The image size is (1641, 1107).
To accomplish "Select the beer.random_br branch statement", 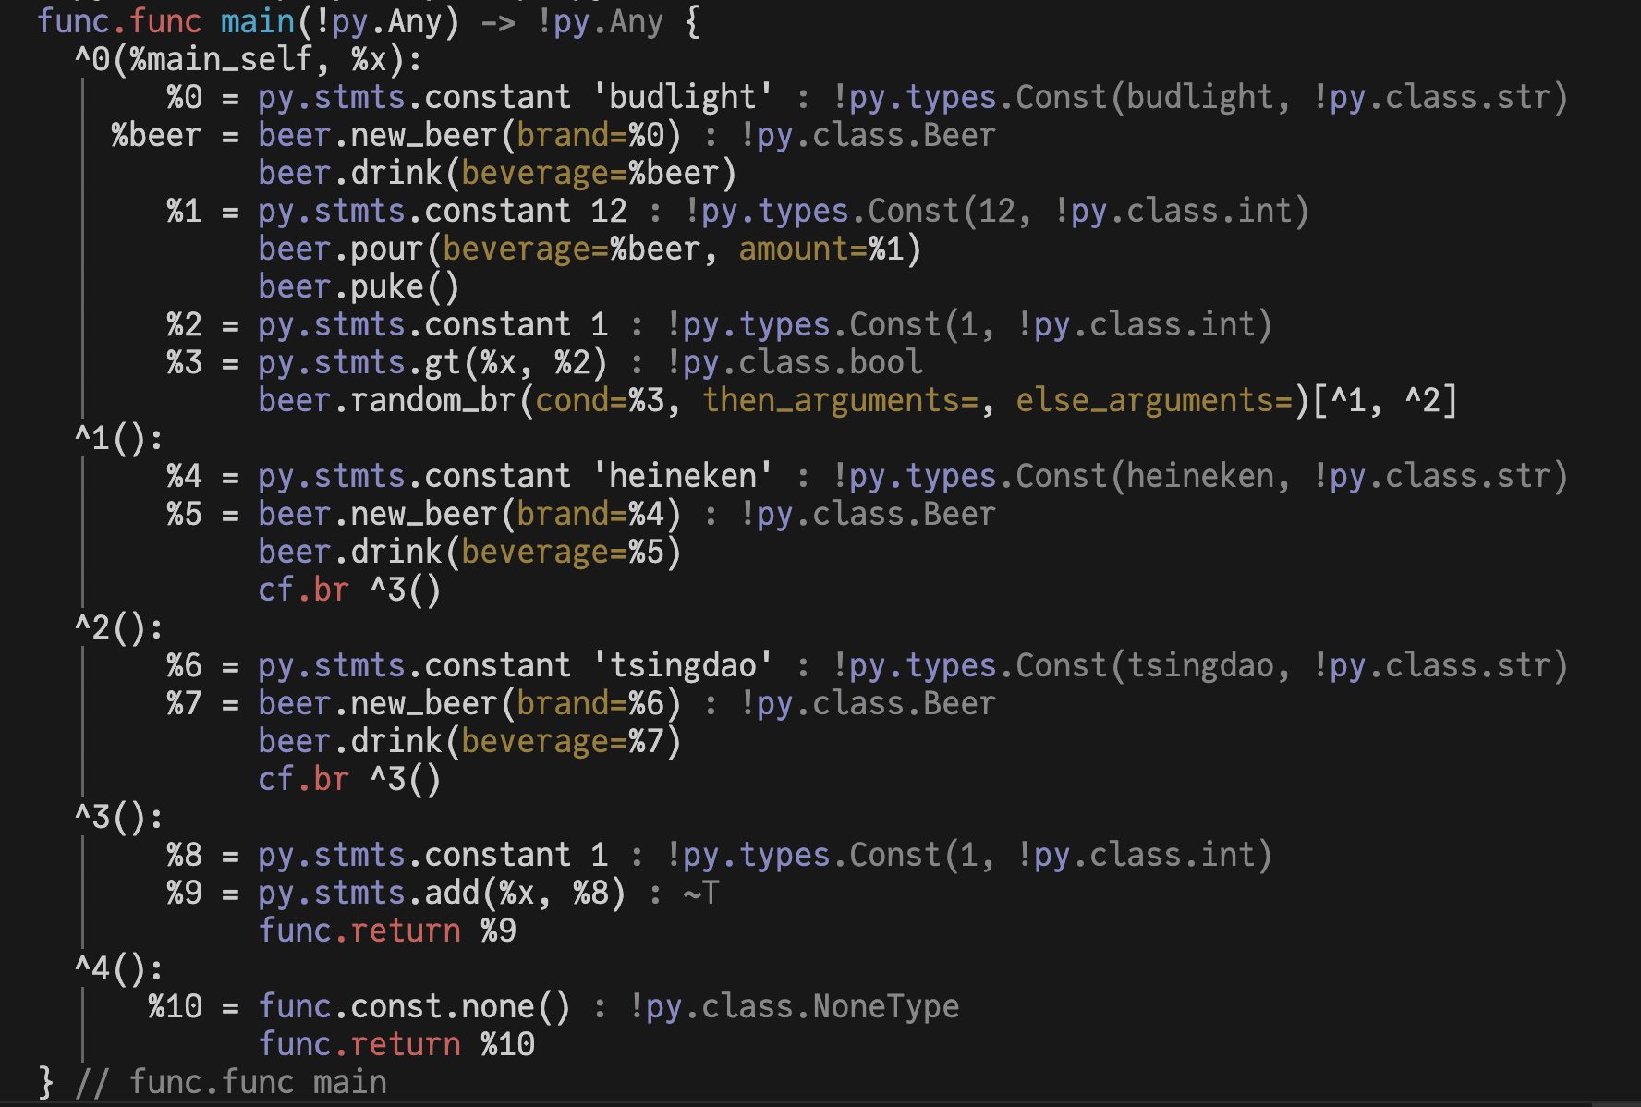I will pyautogui.click(x=647, y=399).
